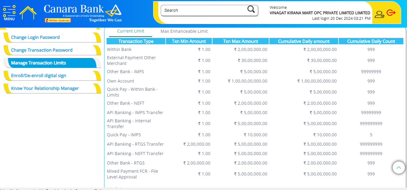This screenshot has width=407, height=190.
Task: Click the Txn Max Amount header
Action: [240, 41]
